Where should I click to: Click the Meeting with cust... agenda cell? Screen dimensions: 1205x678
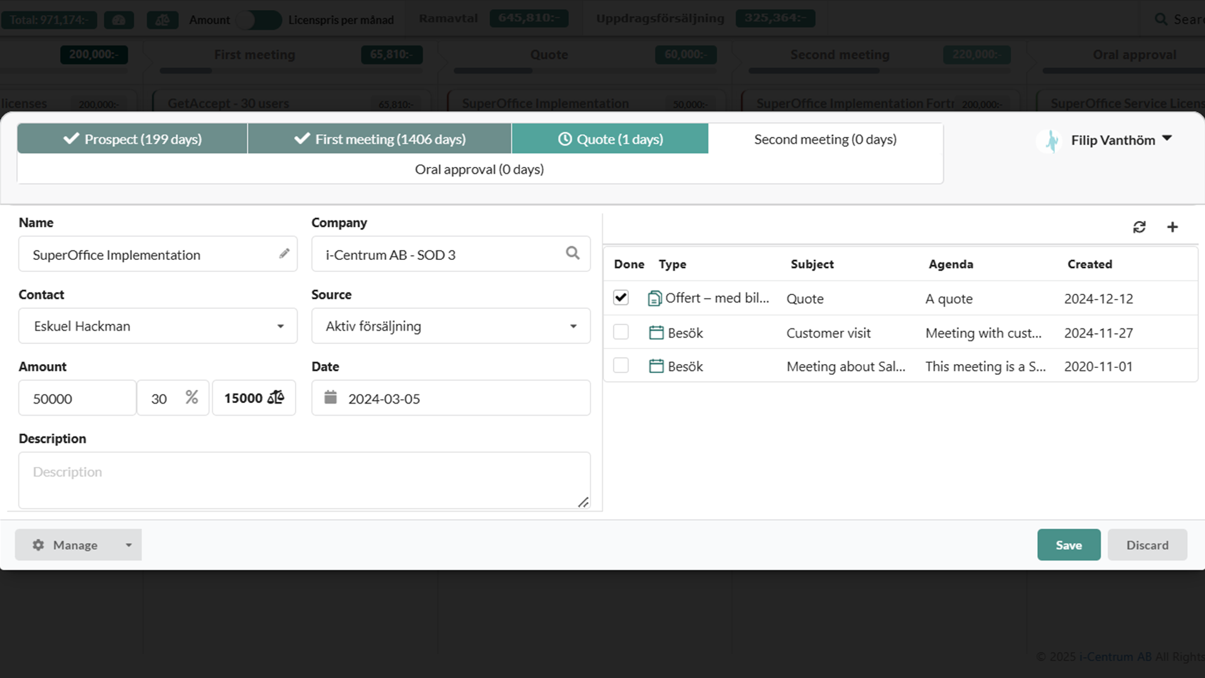(983, 333)
